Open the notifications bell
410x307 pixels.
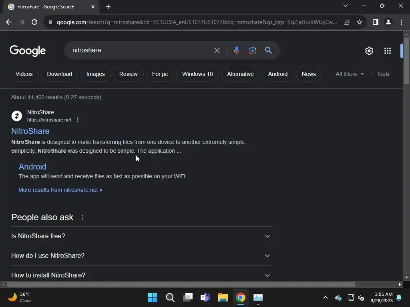399,297
